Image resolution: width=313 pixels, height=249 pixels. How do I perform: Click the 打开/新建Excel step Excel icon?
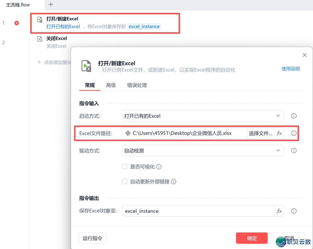tap(39, 19)
